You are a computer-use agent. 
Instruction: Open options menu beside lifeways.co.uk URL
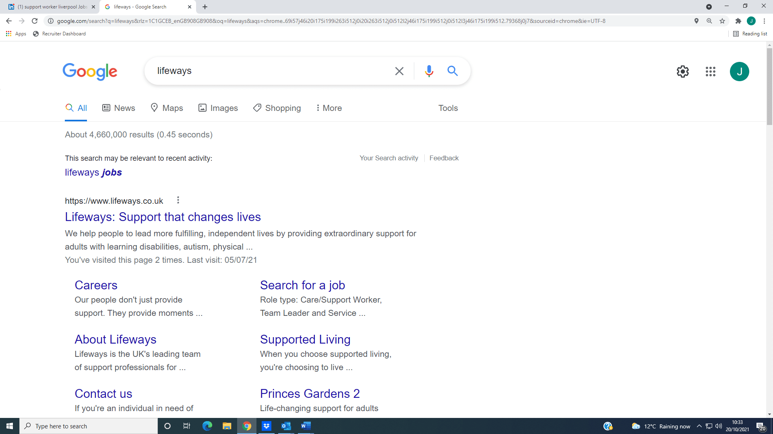178,200
